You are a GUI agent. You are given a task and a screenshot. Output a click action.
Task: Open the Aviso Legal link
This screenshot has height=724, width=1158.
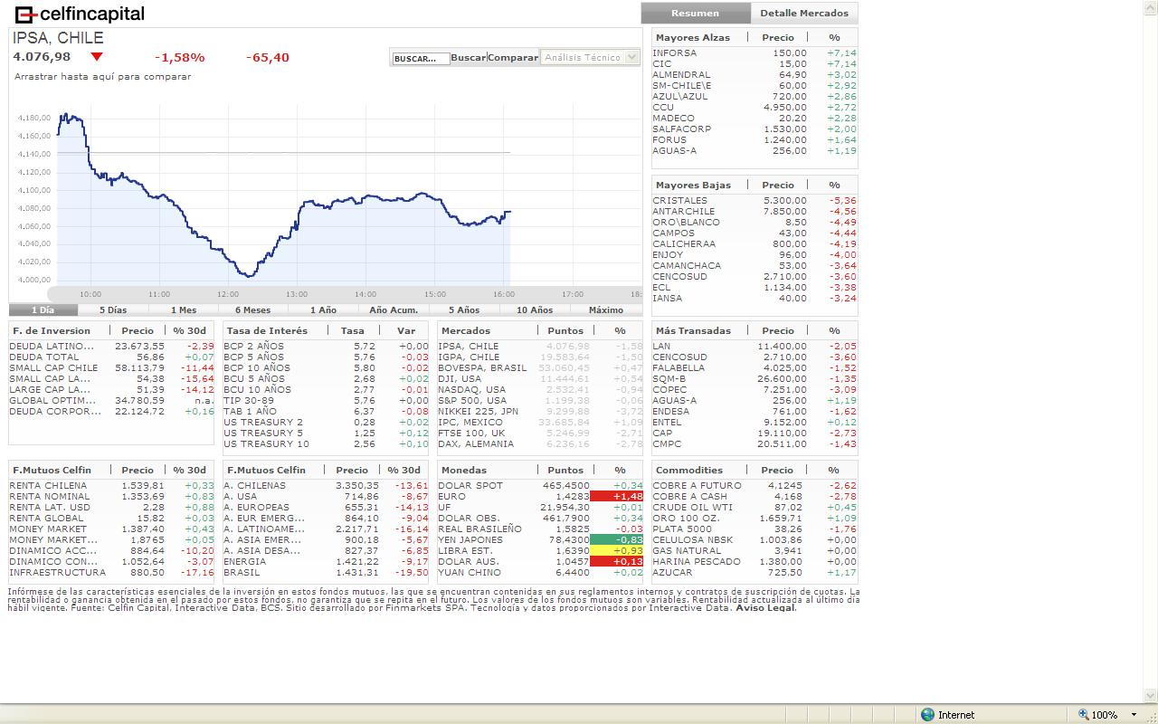[765, 608]
